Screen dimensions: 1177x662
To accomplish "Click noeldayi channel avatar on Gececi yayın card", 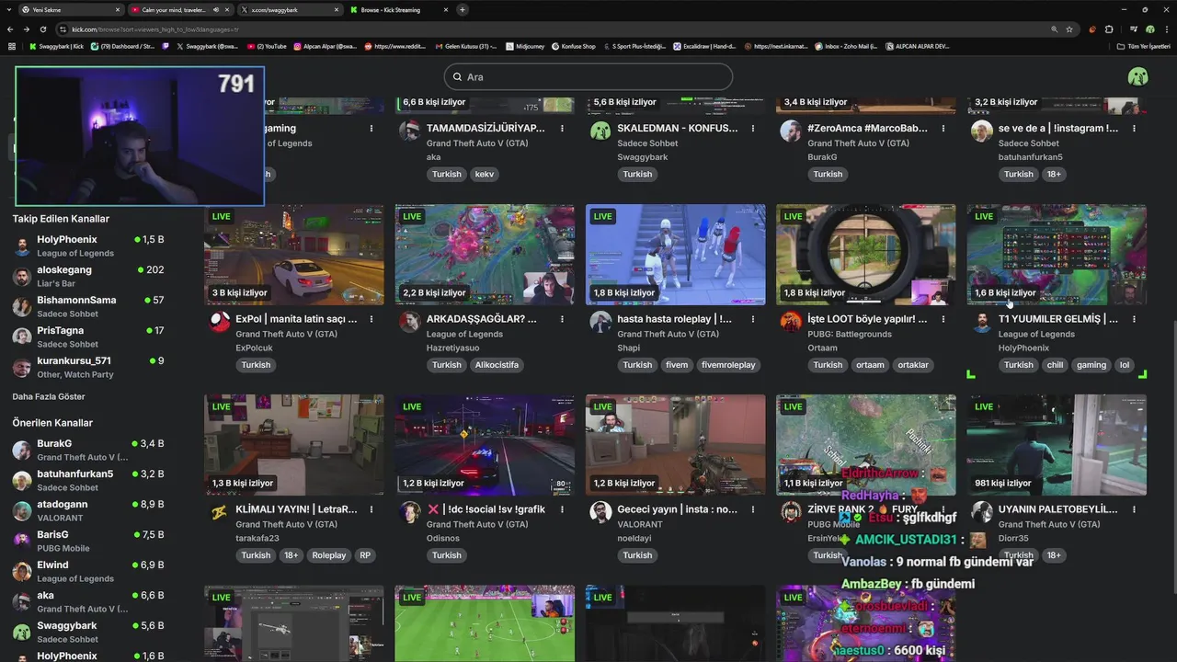I will [600, 512].
